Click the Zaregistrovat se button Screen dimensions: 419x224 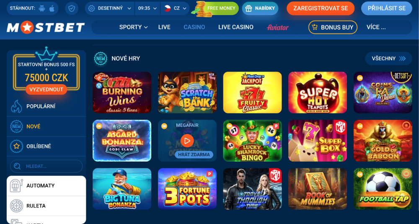321,8
